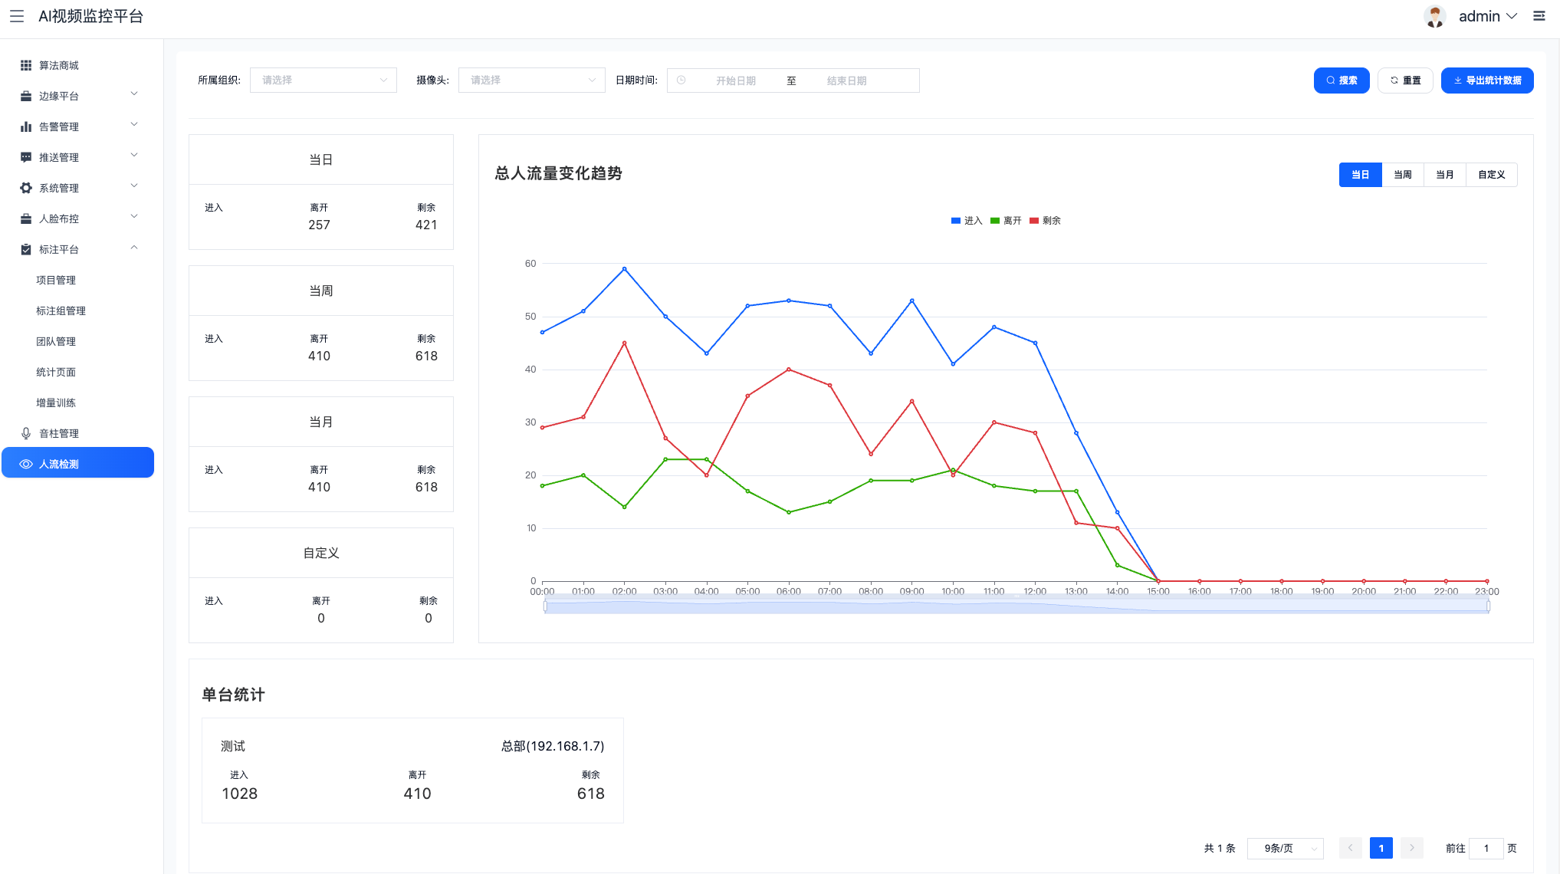Image resolution: width=1560 pixels, height=874 pixels.
Task: Click the 算法商城 grid icon
Action: pyautogui.click(x=26, y=65)
